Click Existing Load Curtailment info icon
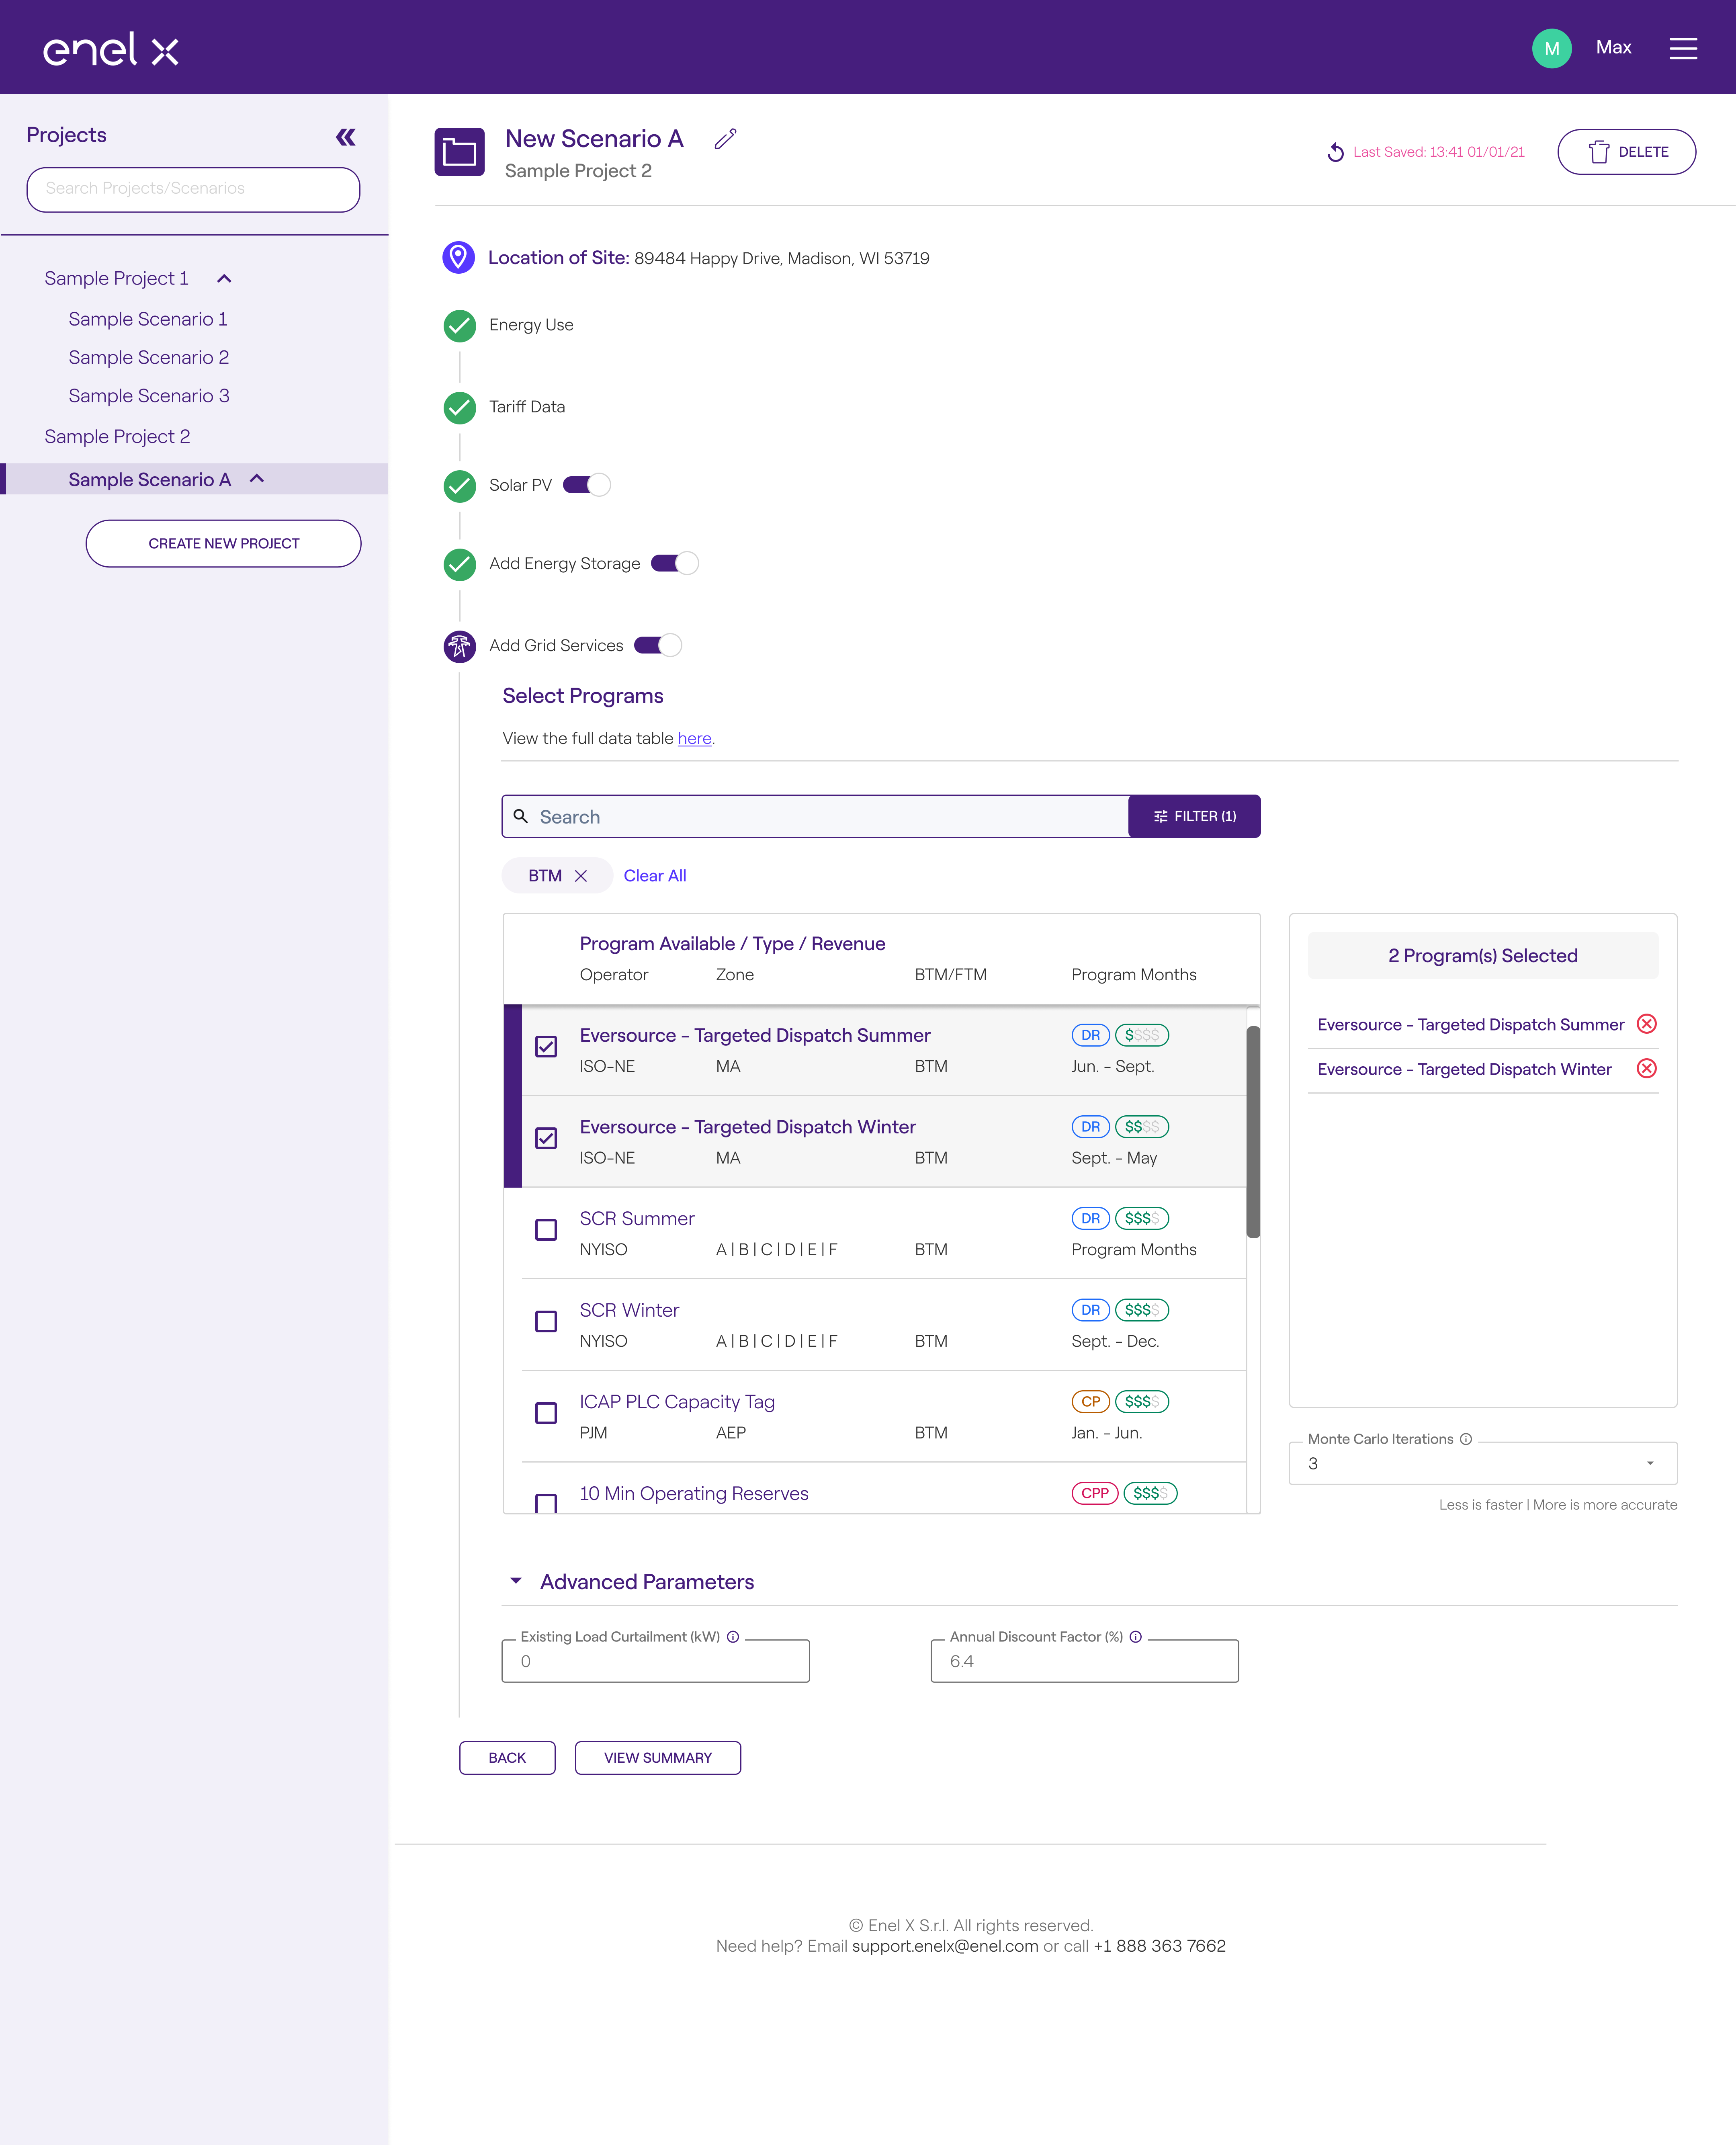 (733, 1637)
